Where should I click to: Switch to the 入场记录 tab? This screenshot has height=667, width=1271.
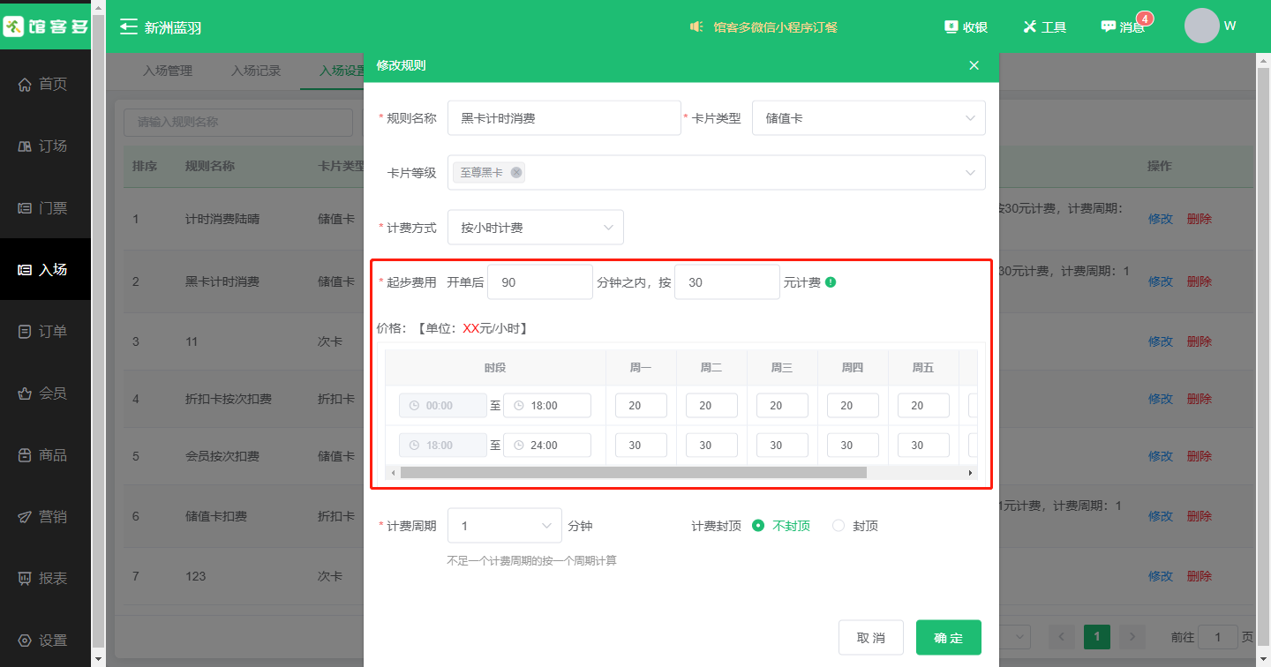click(x=256, y=71)
